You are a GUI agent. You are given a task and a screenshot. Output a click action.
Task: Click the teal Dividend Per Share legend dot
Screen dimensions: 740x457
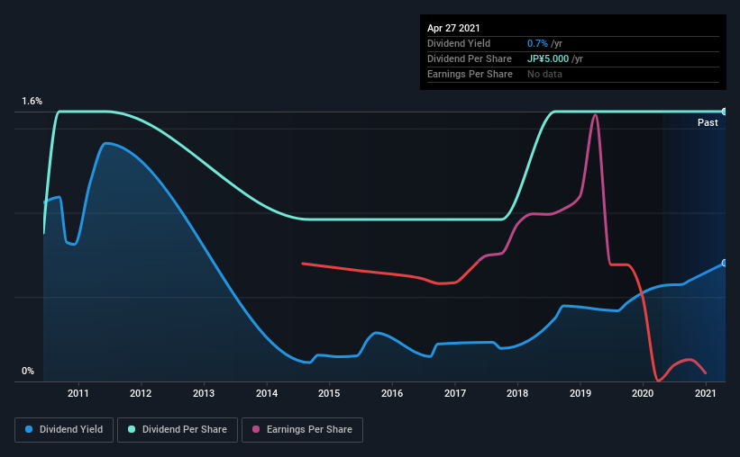pos(132,429)
